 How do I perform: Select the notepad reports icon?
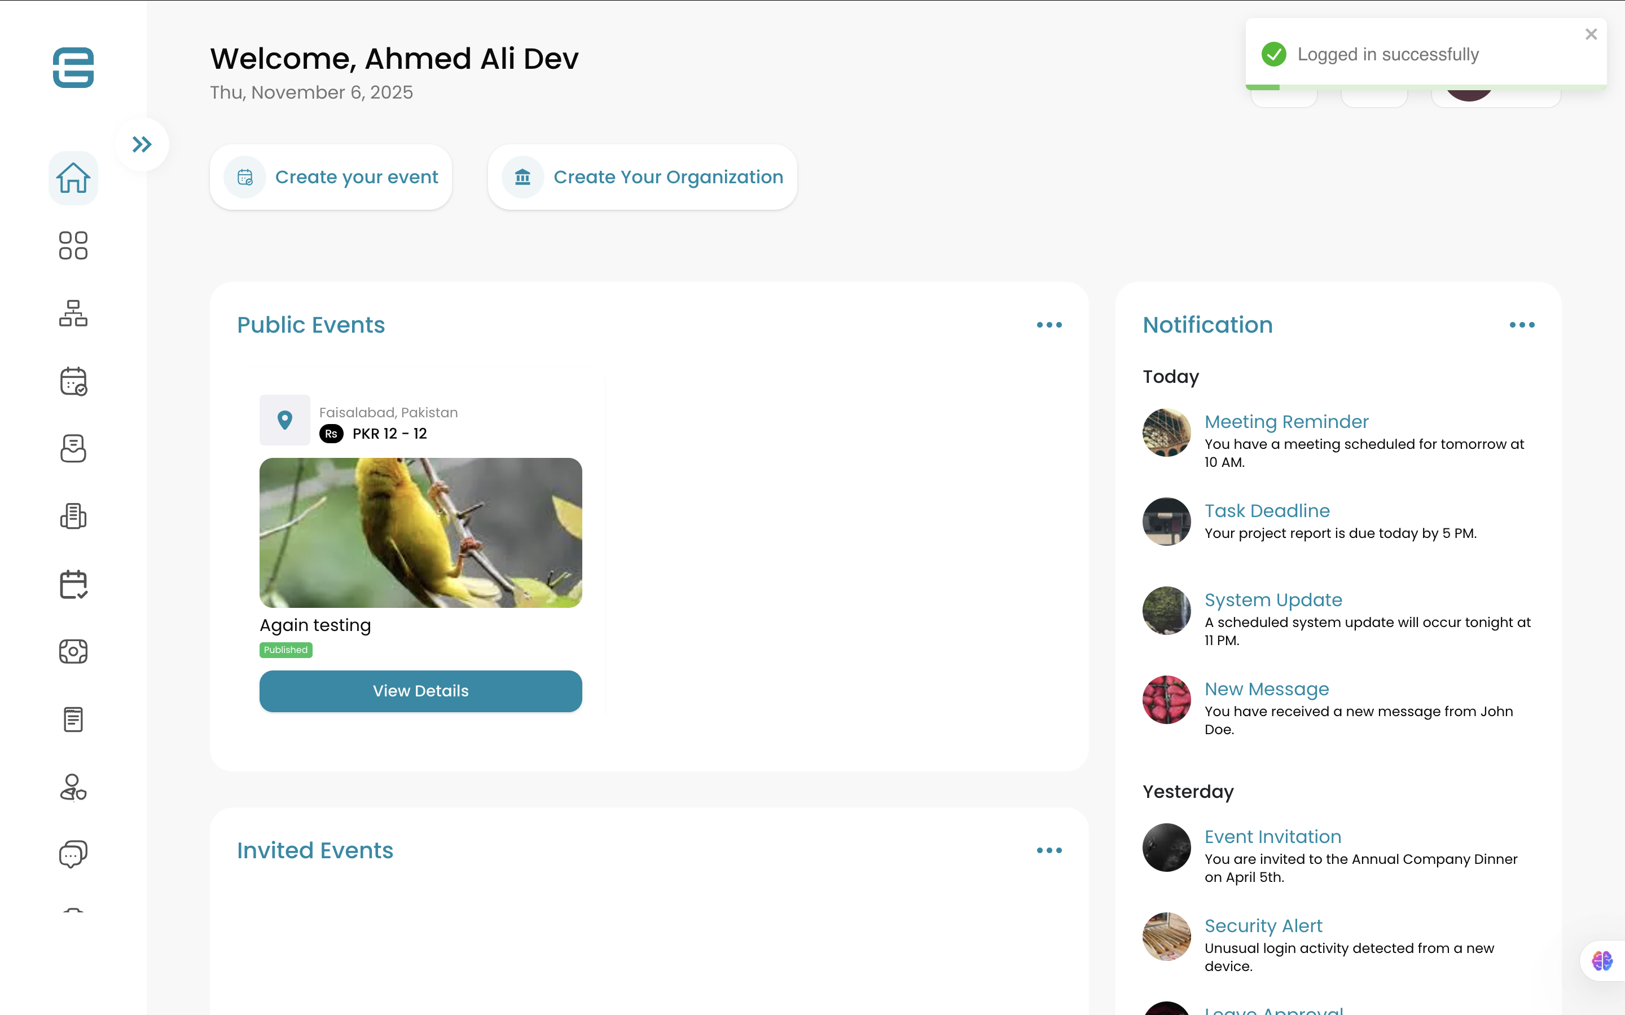[x=73, y=719]
